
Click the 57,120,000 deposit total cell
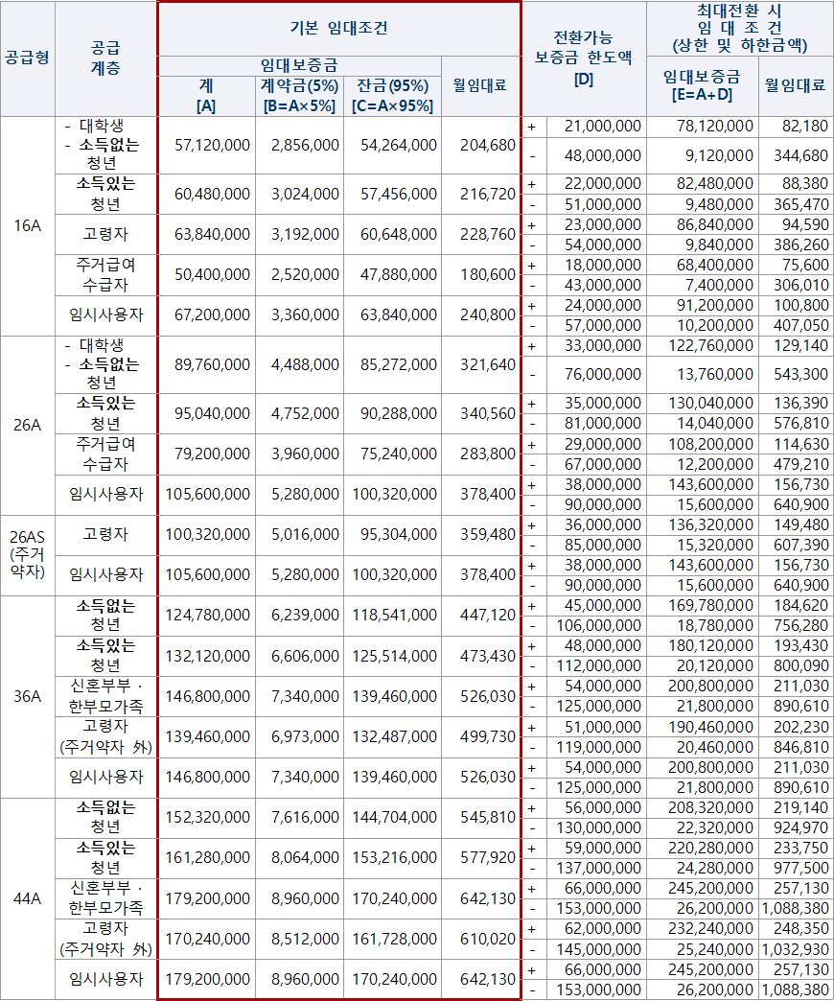(213, 145)
